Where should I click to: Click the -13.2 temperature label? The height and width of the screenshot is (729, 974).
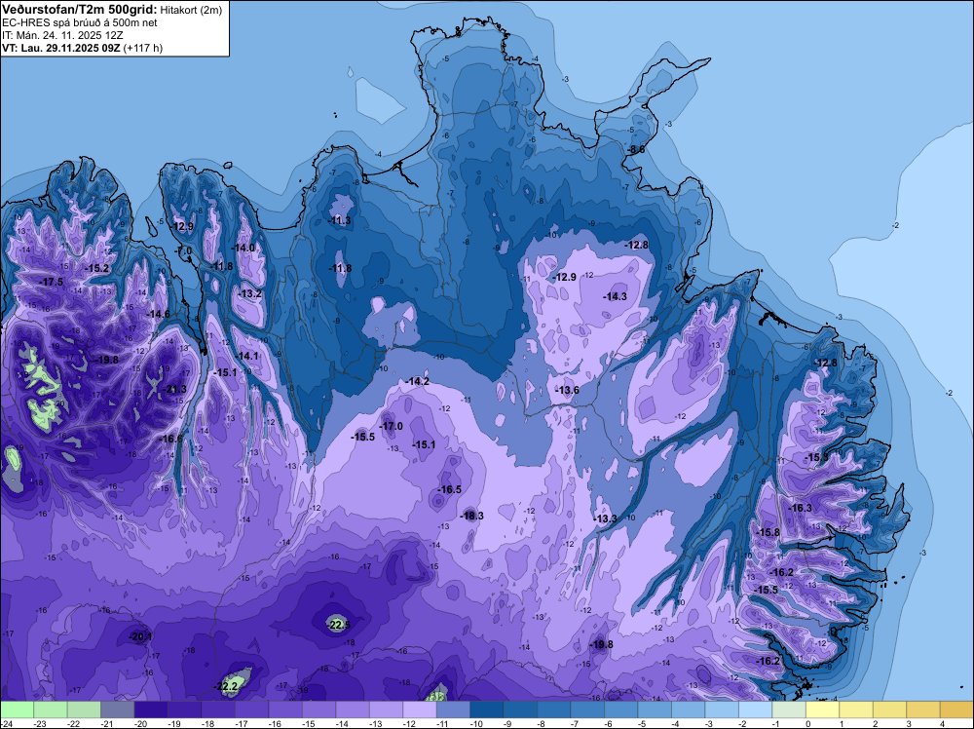coord(250,293)
